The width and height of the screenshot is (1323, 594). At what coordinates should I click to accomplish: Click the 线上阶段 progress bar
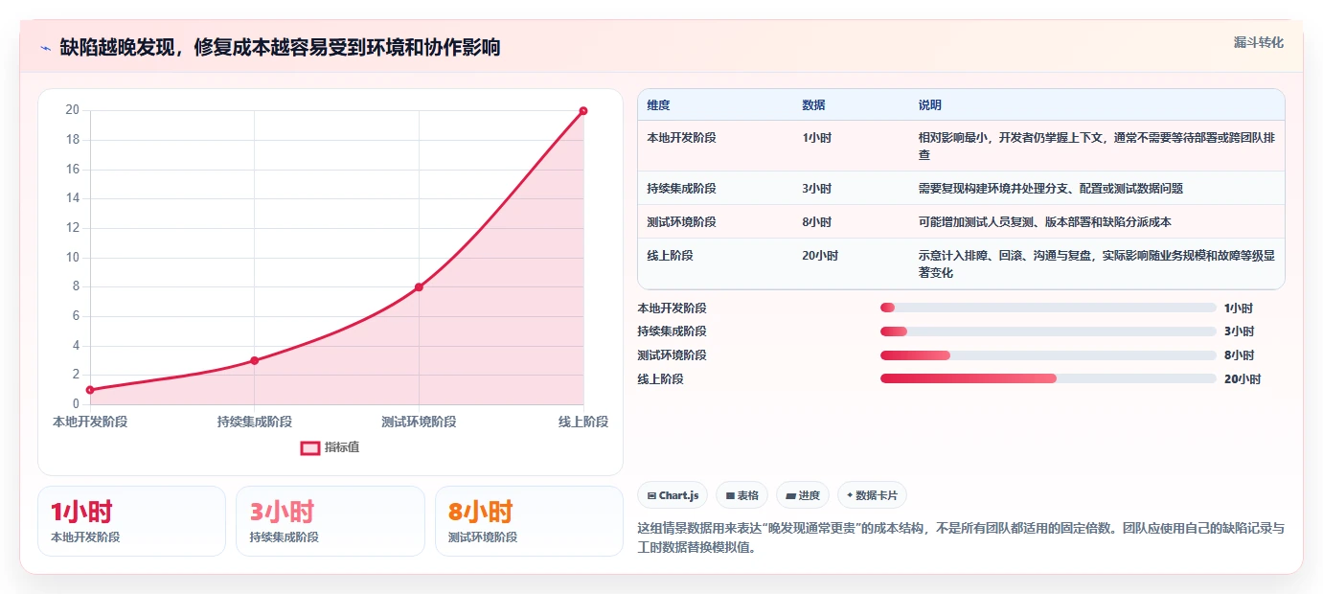[x=1048, y=378]
